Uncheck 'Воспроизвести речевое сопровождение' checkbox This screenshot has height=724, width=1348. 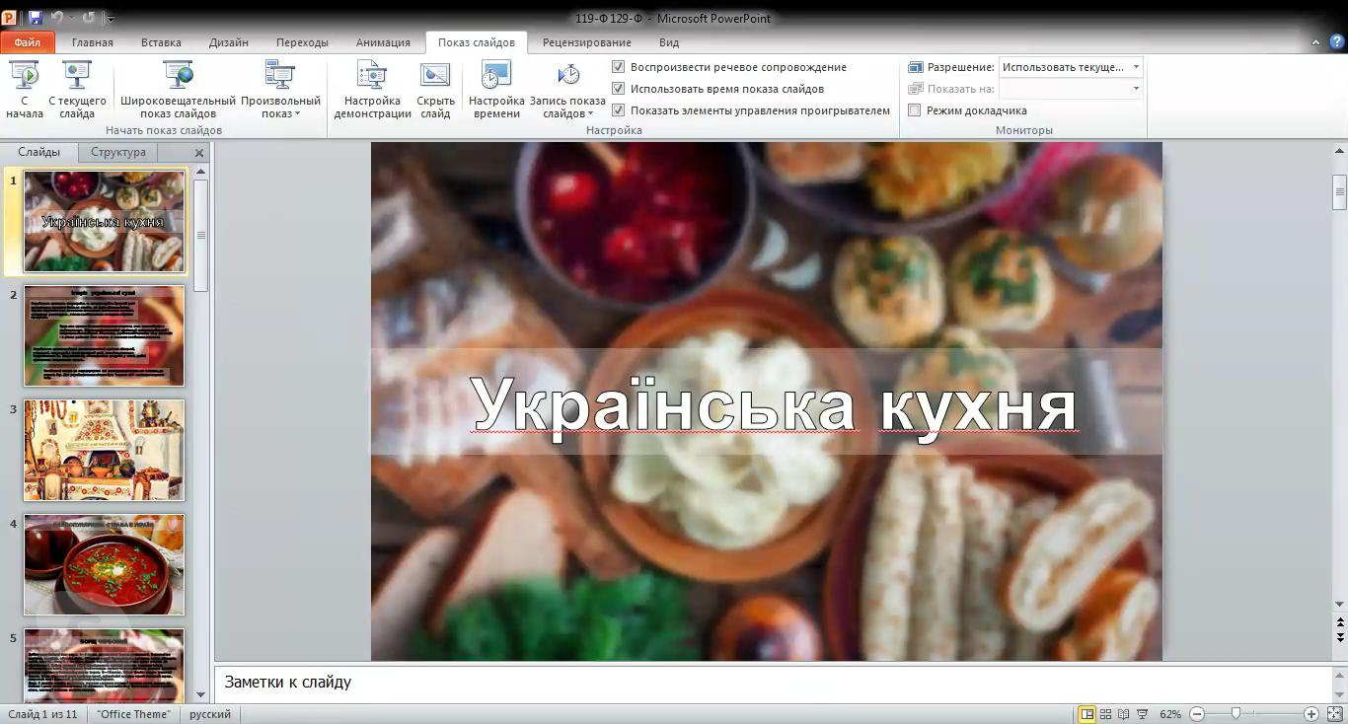[x=619, y=67]
